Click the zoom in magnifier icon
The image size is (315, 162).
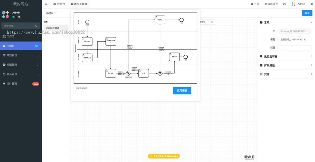click(212, 22)
